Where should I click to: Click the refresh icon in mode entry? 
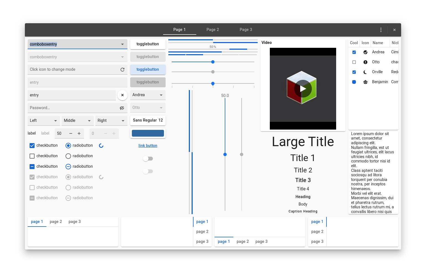pos(122,70)
